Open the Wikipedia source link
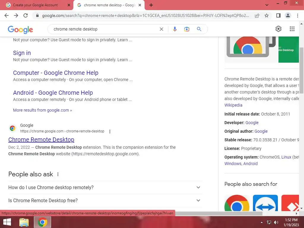 [x=233, y=105]
